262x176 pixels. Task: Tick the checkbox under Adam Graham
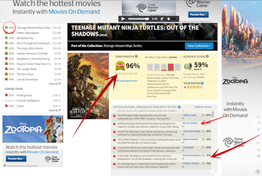183,143
